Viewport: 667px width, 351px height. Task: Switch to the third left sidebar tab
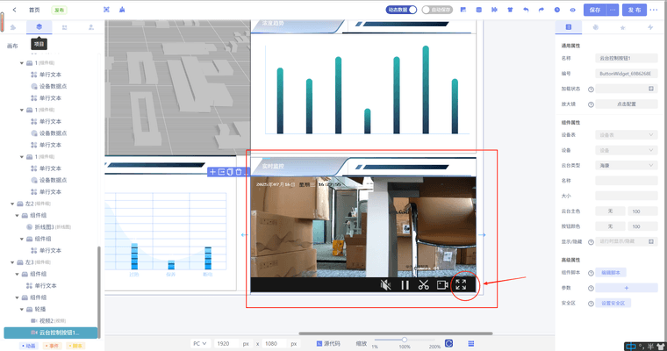65,27
